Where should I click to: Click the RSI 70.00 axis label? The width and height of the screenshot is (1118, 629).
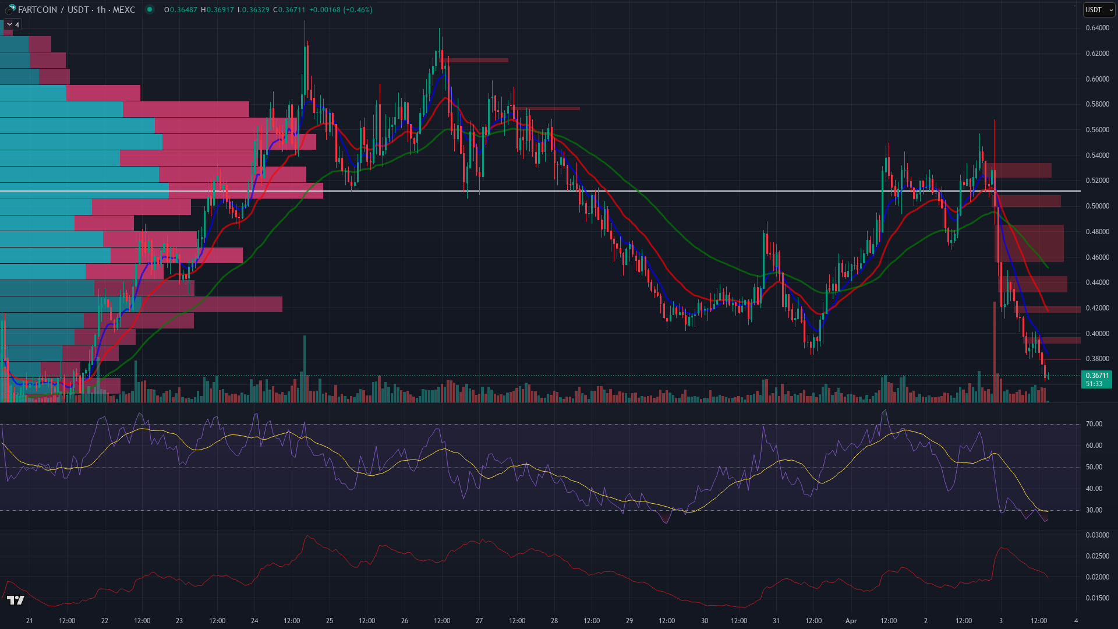1094,424
